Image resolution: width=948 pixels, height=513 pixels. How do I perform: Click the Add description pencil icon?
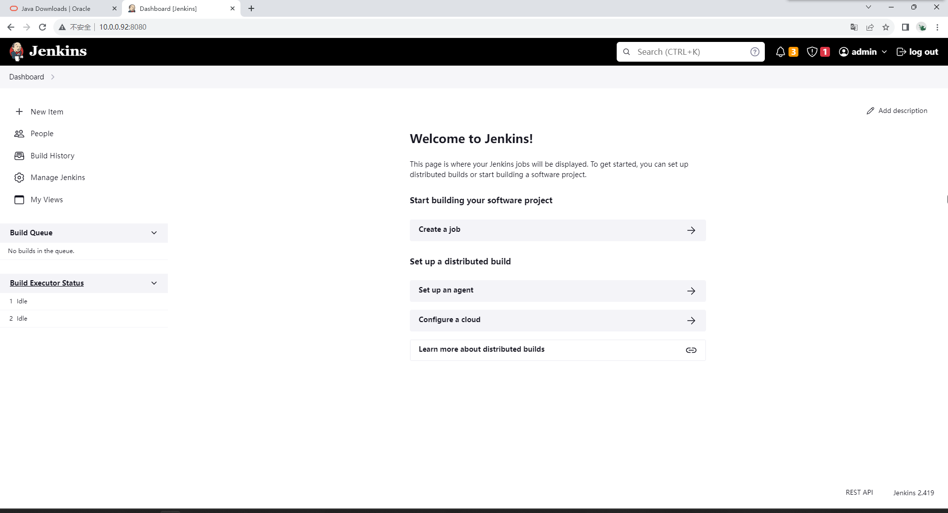coord(870,111)
